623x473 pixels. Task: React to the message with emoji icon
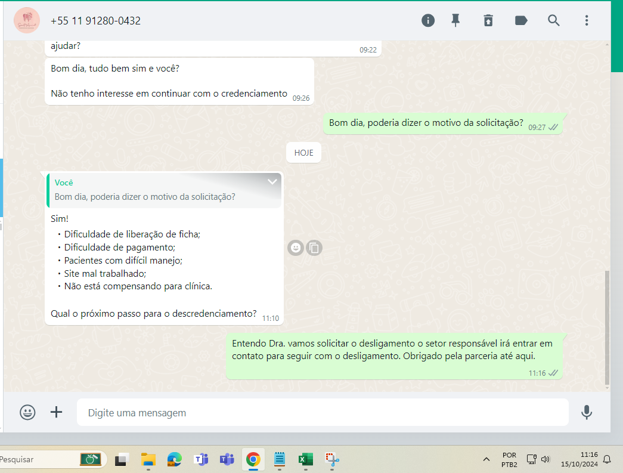click(296, 248)
